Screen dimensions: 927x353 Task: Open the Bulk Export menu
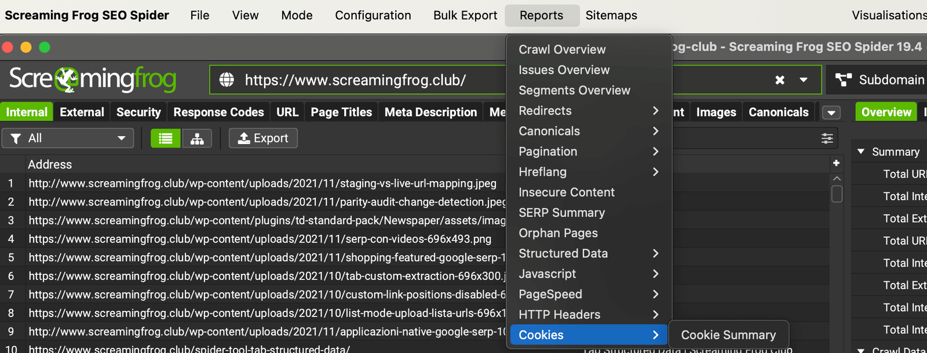465,16
